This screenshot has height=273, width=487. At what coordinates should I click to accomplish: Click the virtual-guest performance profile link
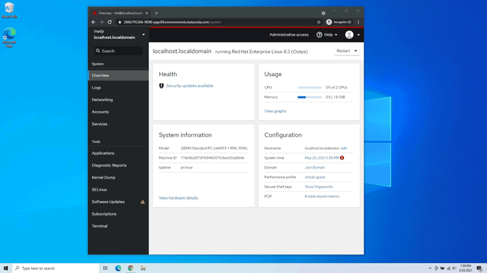coord(315,177)
